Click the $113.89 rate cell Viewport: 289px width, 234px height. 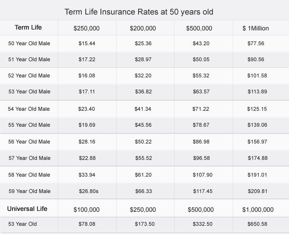pos(257,92)
